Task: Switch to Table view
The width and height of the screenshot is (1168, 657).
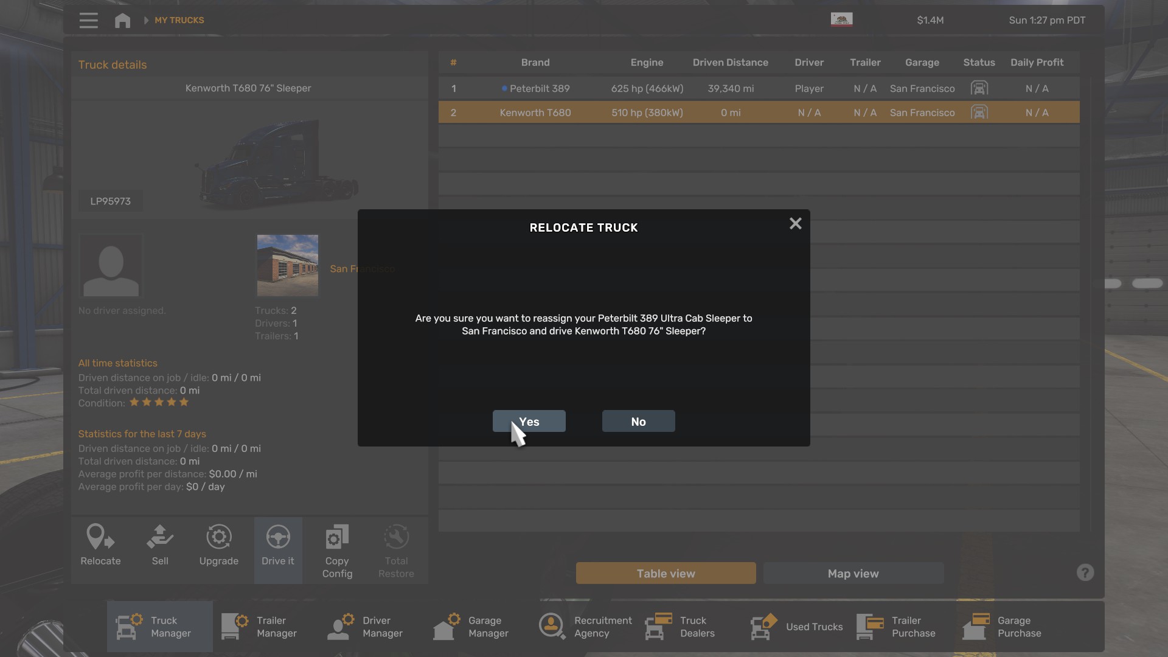Action: click(666, 573)
